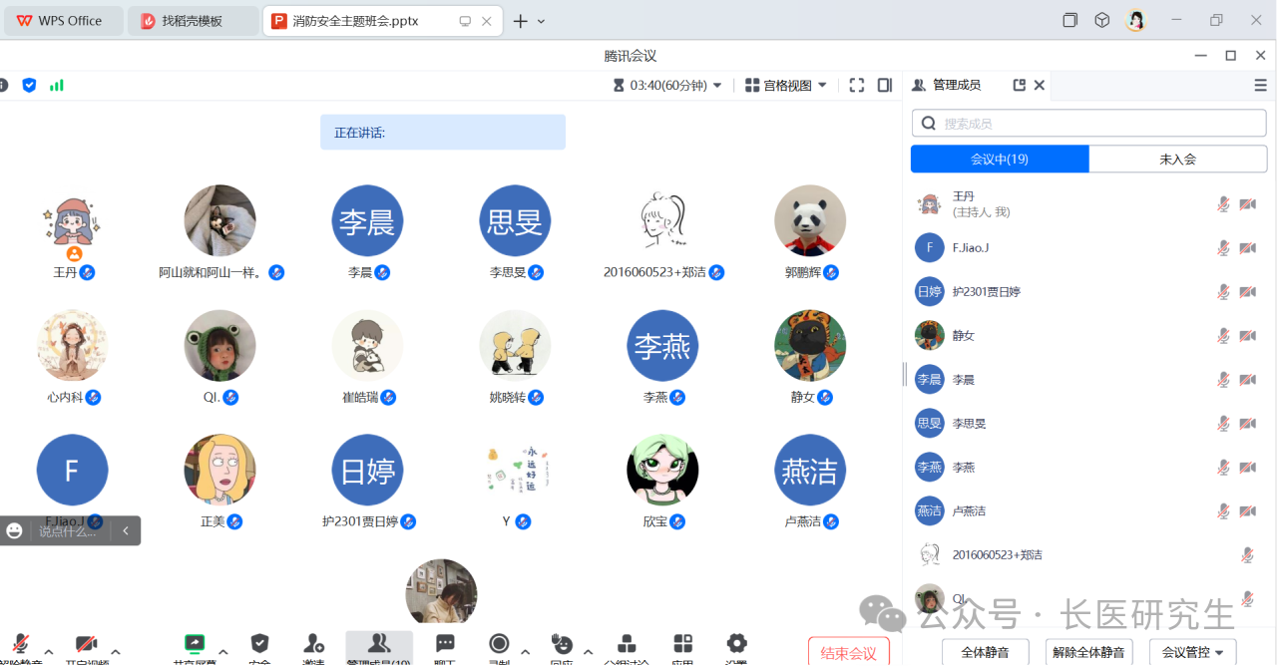Close the 消防安全主题班会.pptx tab
1277x666 pixels.
(486, 21)
